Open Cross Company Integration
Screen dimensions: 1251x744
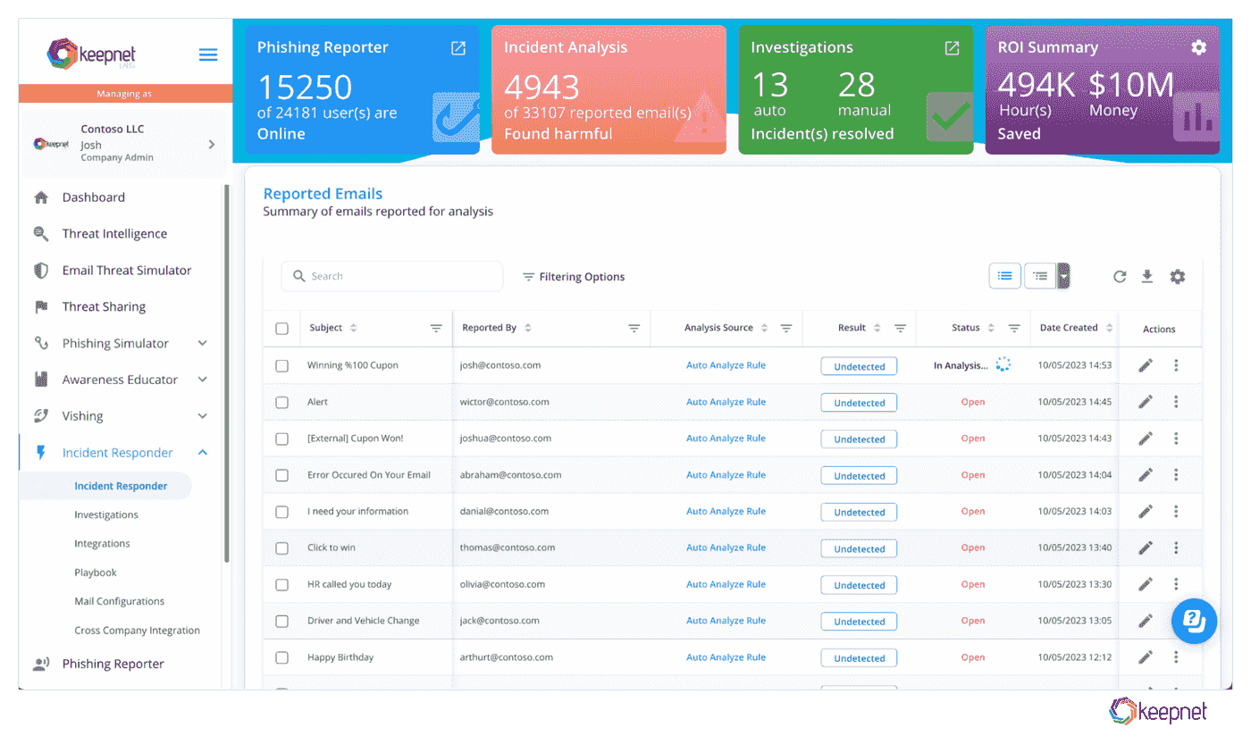[x=137, y=631]
